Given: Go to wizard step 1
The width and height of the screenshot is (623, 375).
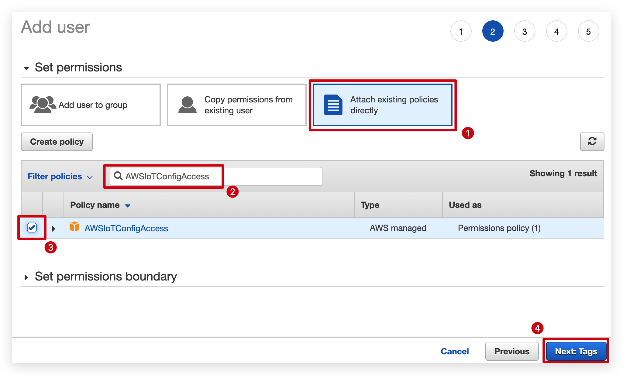Looking at the screenshot, I should pos(461,31).
